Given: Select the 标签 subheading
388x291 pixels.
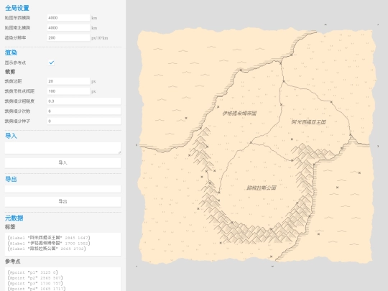Looking at the screenshot, I should click(10, 227).
